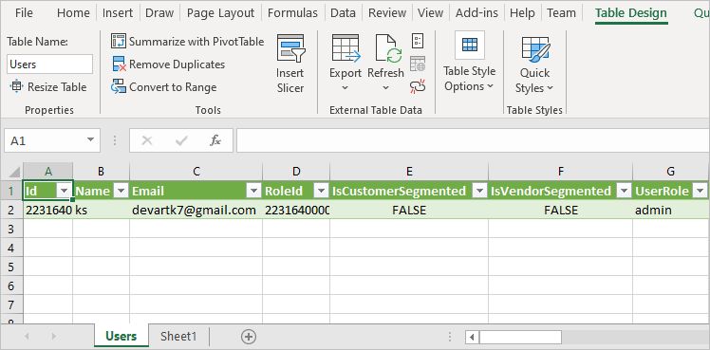Open the Quick Styles gallery icon
710x350 pixels.
(x=535, y=48)
